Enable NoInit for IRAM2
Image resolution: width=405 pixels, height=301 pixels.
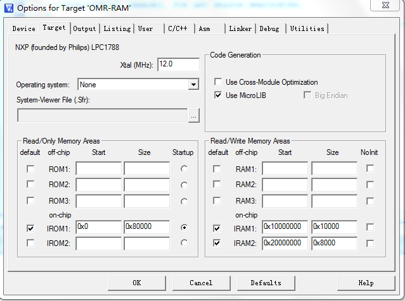pyautogui.click(x=370, y=243)
